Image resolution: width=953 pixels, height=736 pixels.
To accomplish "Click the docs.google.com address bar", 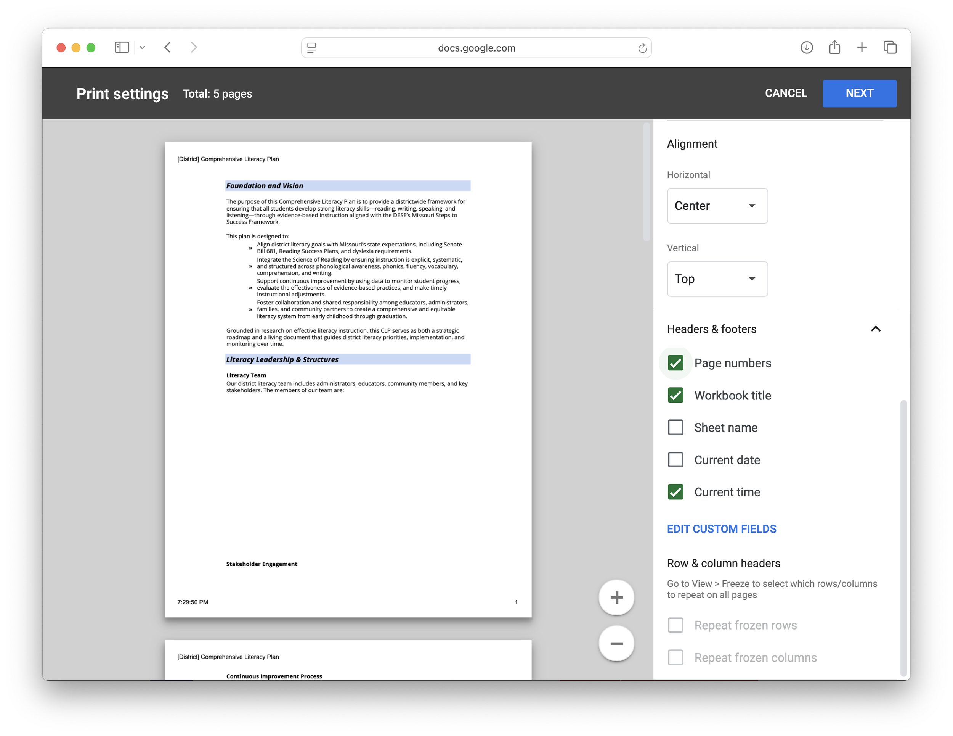I will [x=476, y=48].
